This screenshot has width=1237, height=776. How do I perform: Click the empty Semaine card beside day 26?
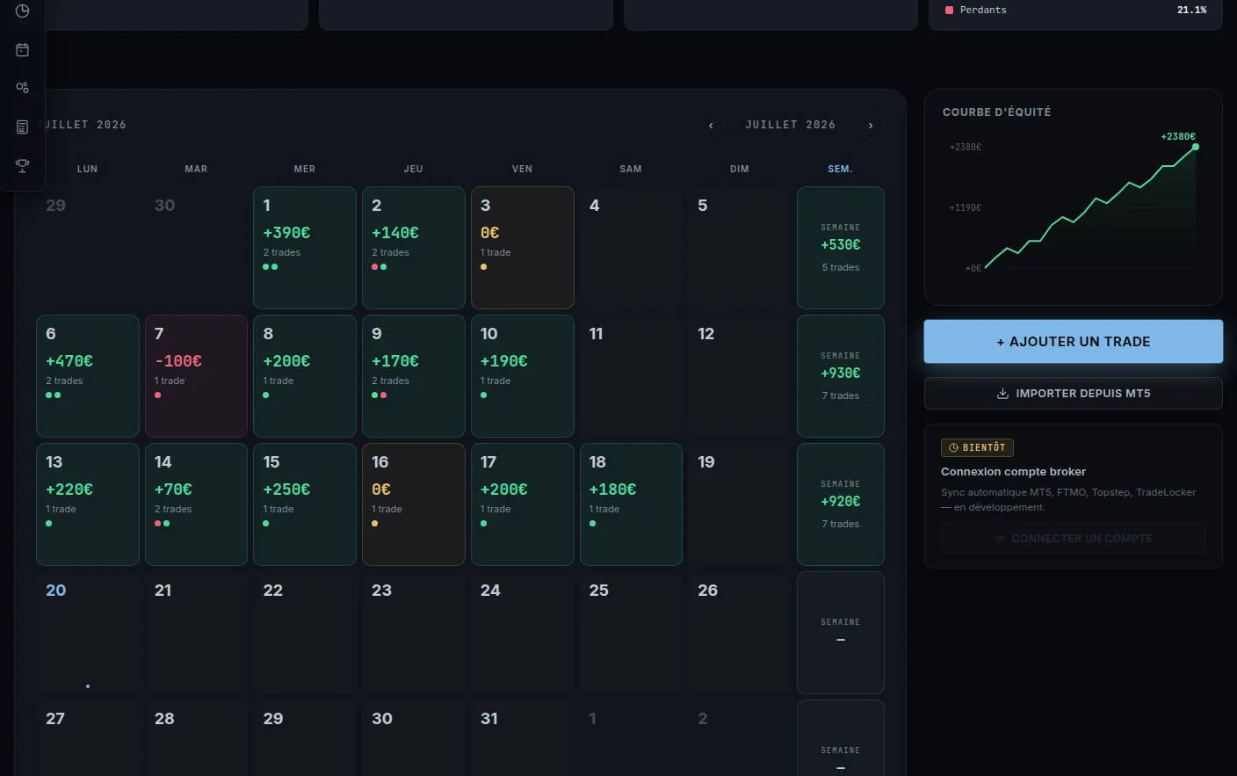tap(841, 633)
